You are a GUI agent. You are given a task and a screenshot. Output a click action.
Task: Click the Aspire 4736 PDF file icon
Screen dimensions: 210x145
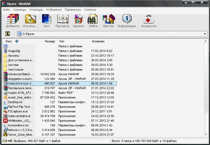point(5,93)
